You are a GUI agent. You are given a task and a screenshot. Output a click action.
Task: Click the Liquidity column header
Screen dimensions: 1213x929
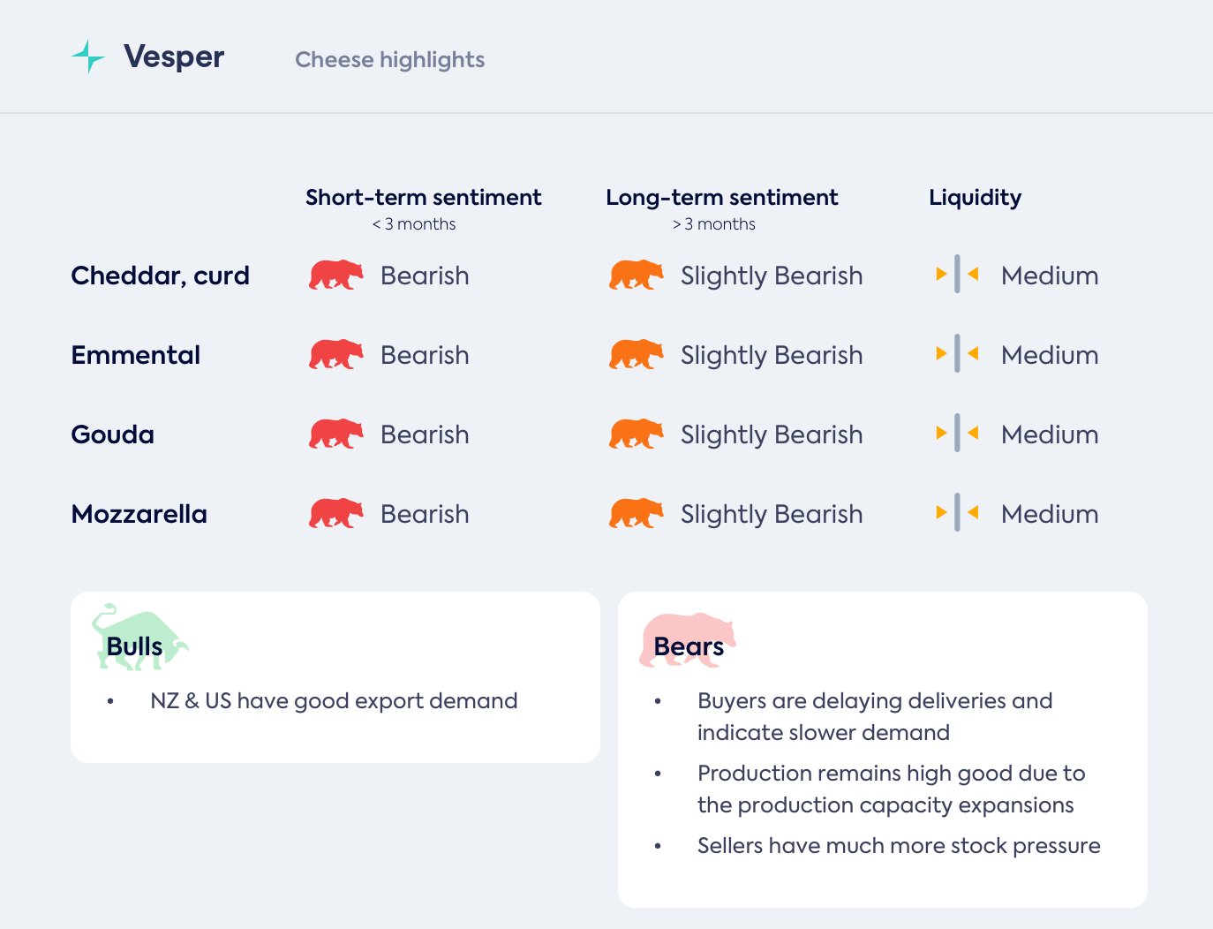pos(975,198)
